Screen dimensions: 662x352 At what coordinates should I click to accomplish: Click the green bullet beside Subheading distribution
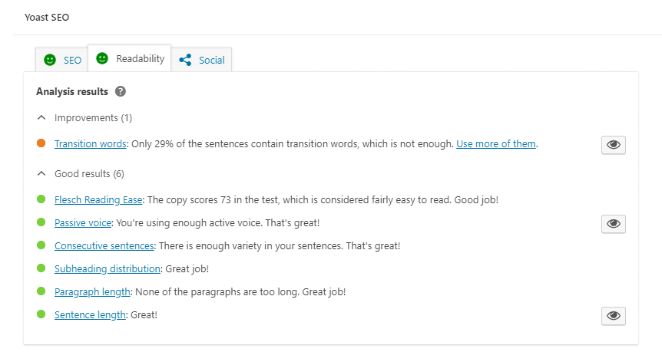41,268
